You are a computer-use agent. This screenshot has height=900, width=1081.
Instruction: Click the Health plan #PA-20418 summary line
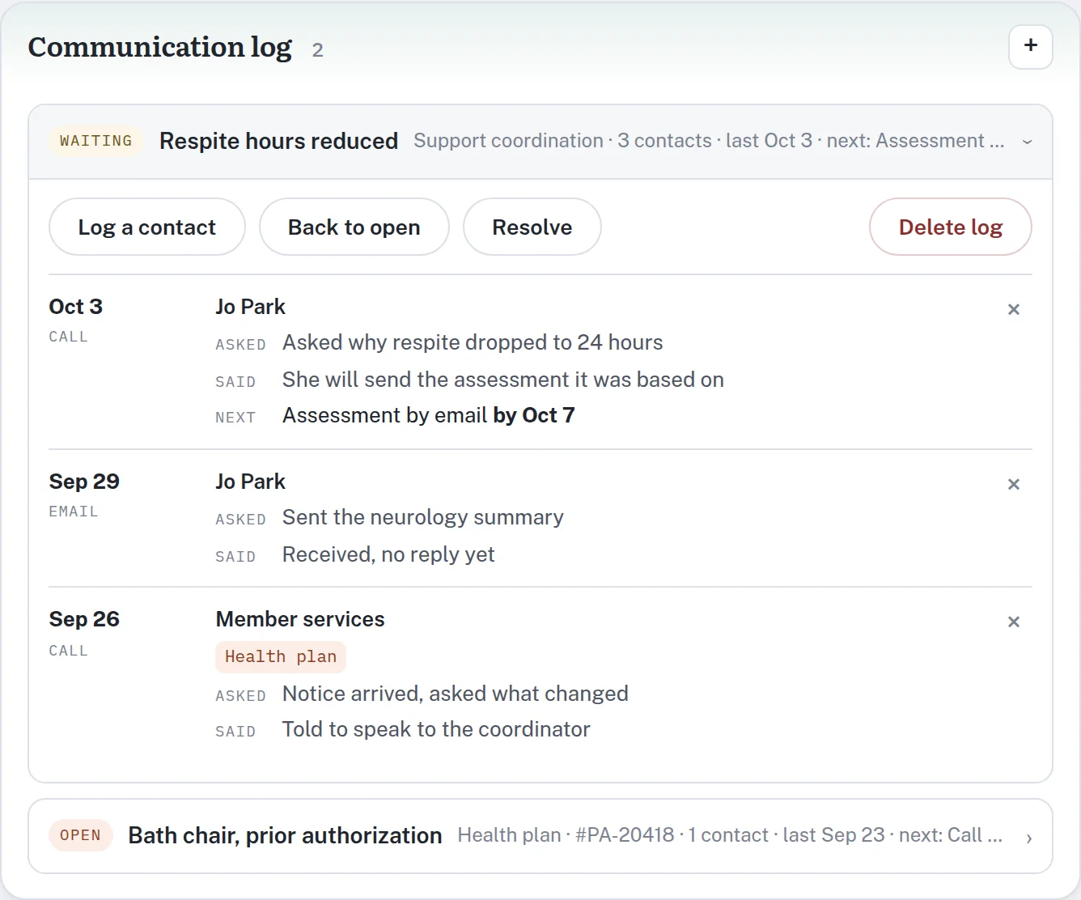pyautogui.click(x=730, y=835)
